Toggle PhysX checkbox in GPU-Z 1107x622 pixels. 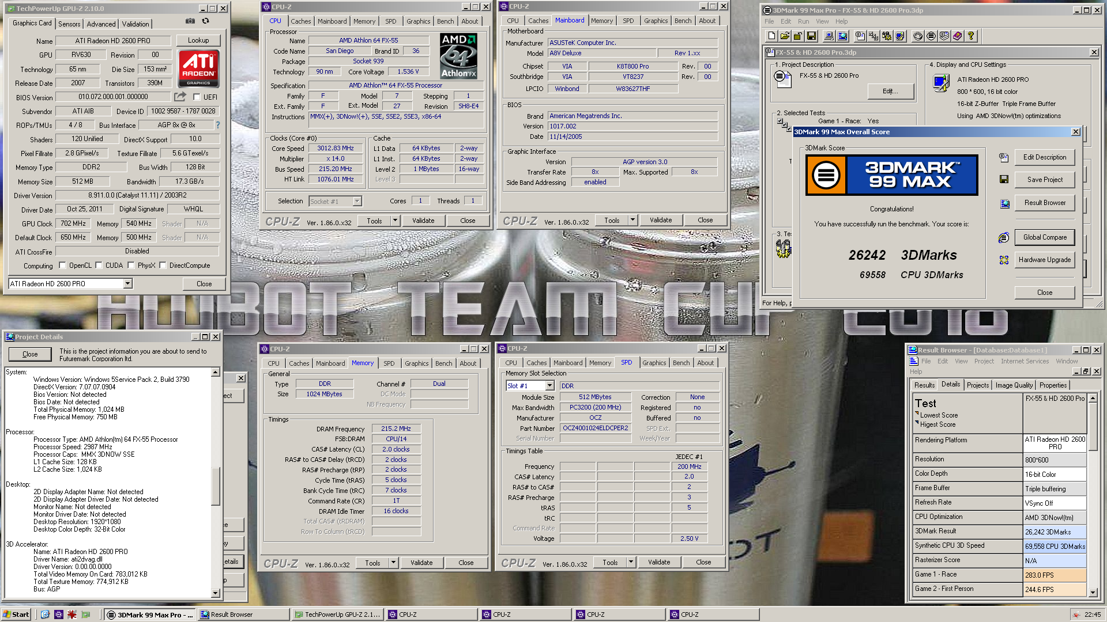click(x=131, y=266)
